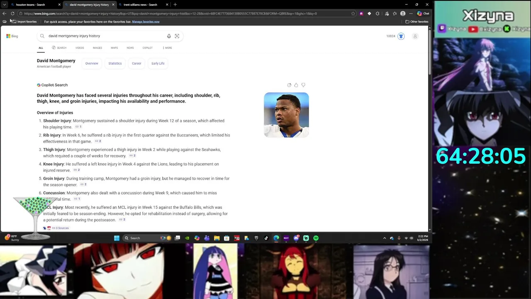This screenshot has width=531, height=299.
Task: Open Microsoft Store taskbar icon
Action: coord(227,238)
